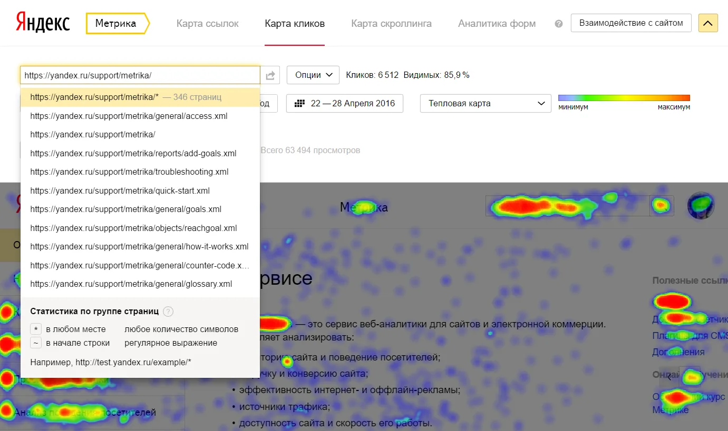Click the tilde key icon
The height and width of the screenshot is (431, 728).
[x=36, y=343]
